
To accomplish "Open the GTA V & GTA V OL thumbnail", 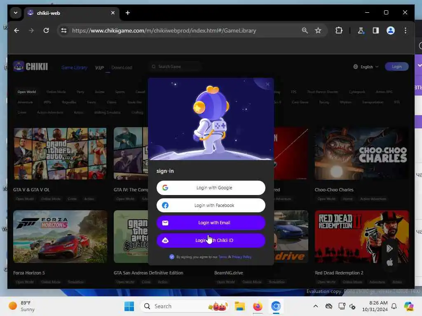I will point(60,153).
